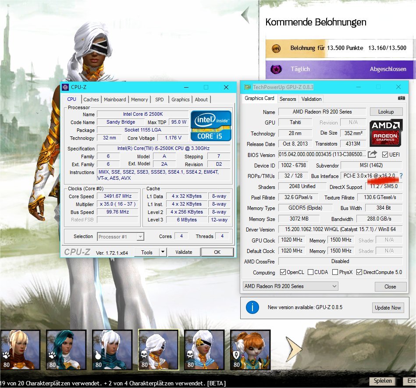Select the highlighted white-haired character with orange scarf

(x=158, y=350)
